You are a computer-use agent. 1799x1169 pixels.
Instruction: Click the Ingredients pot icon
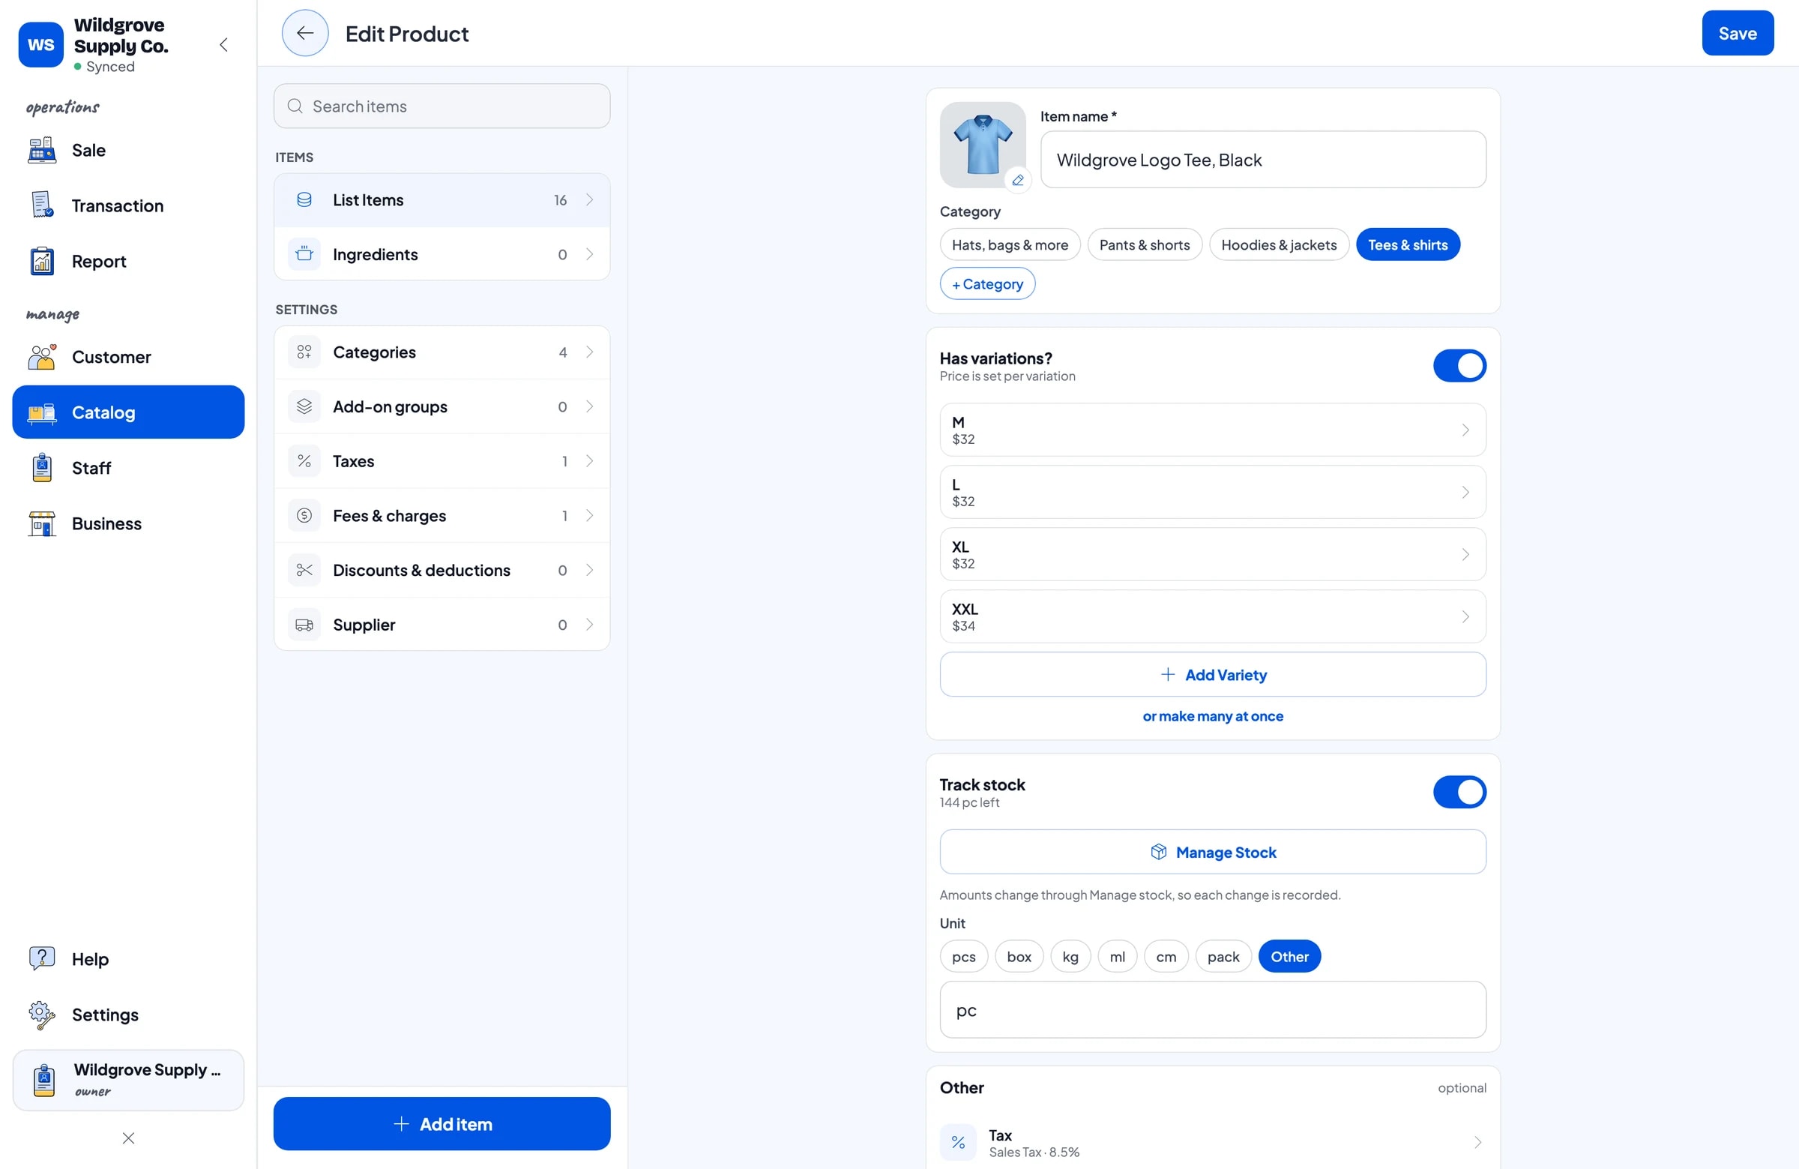304,254
